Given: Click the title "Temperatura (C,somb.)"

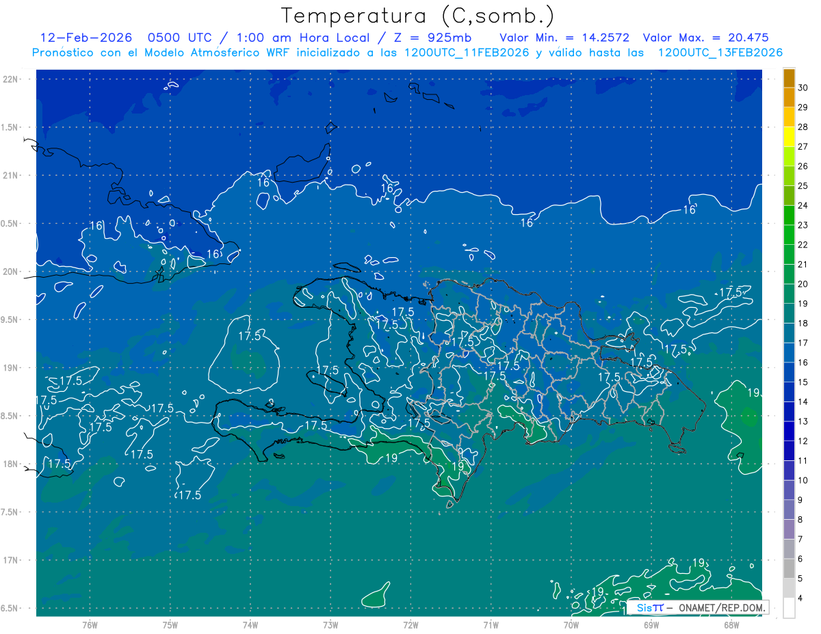Looking at the screenshot, I should click(417, 16).
